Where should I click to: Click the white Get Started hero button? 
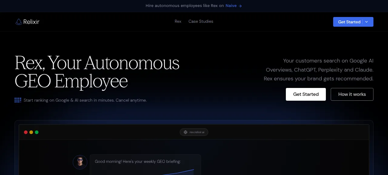[306, 94]
